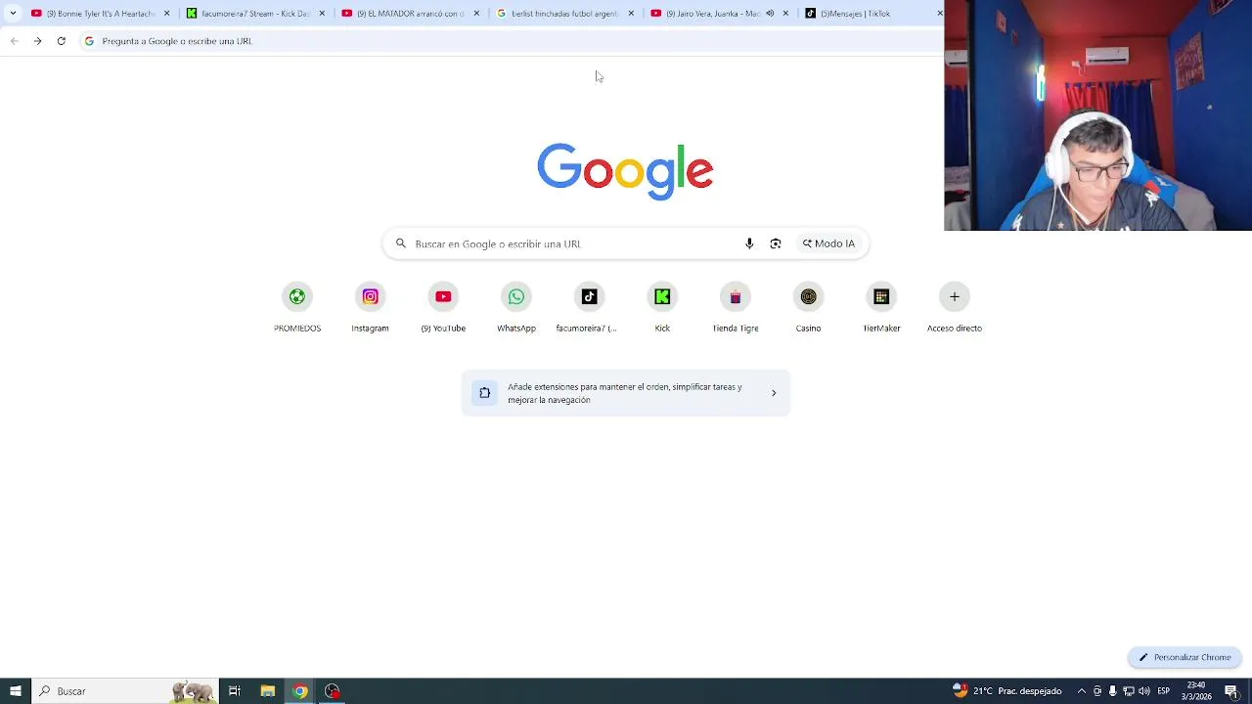Open the Kick shortcut tile
The height and width of the screenshot is (704, 1252).
662,308
